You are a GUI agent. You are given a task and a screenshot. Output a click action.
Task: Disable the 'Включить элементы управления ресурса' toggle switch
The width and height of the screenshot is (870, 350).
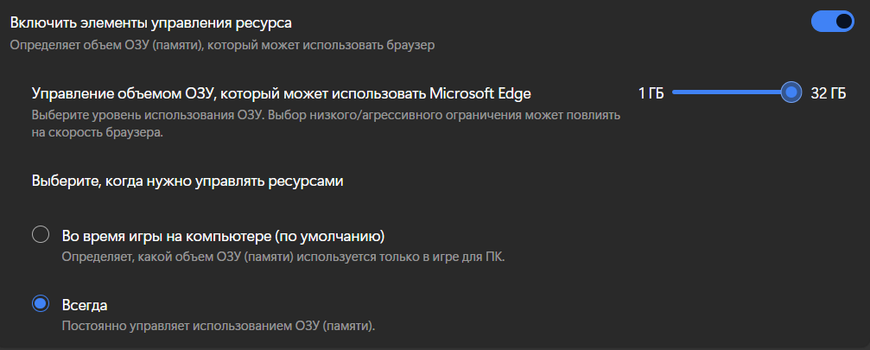click(x=832, y=22)
